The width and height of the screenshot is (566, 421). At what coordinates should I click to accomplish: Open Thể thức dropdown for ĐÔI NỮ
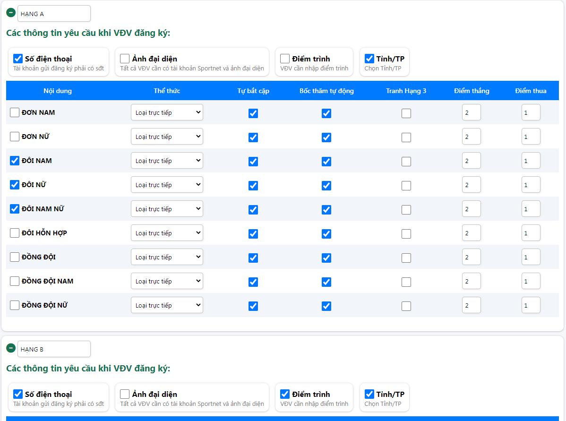coord(167,185)
